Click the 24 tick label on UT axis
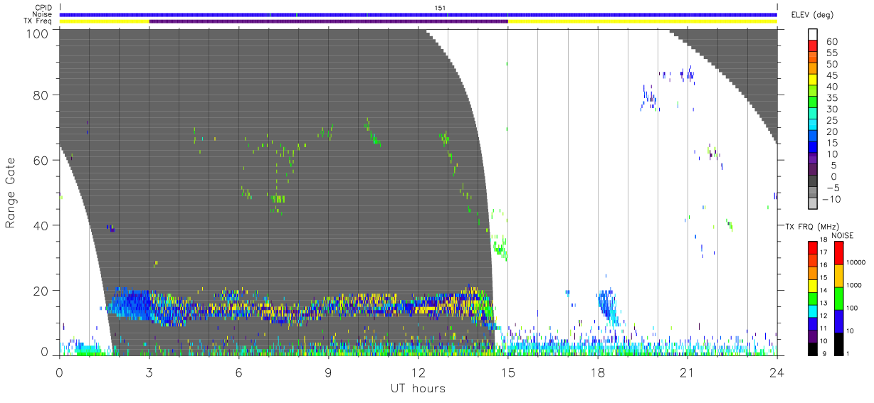Viewport: 874px width, 403px height. (776, 371)
